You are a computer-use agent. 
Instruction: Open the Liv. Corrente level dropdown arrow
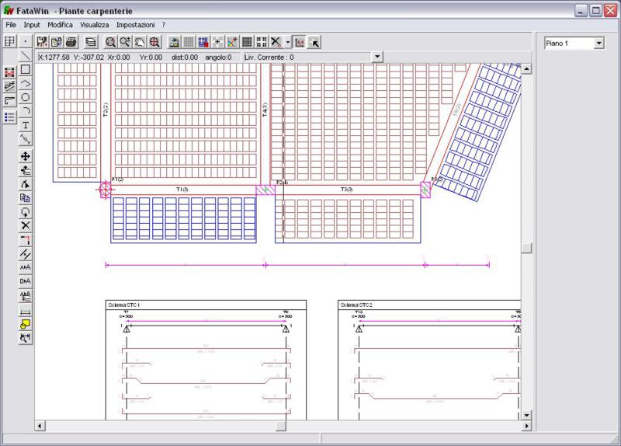coord(377,57)
